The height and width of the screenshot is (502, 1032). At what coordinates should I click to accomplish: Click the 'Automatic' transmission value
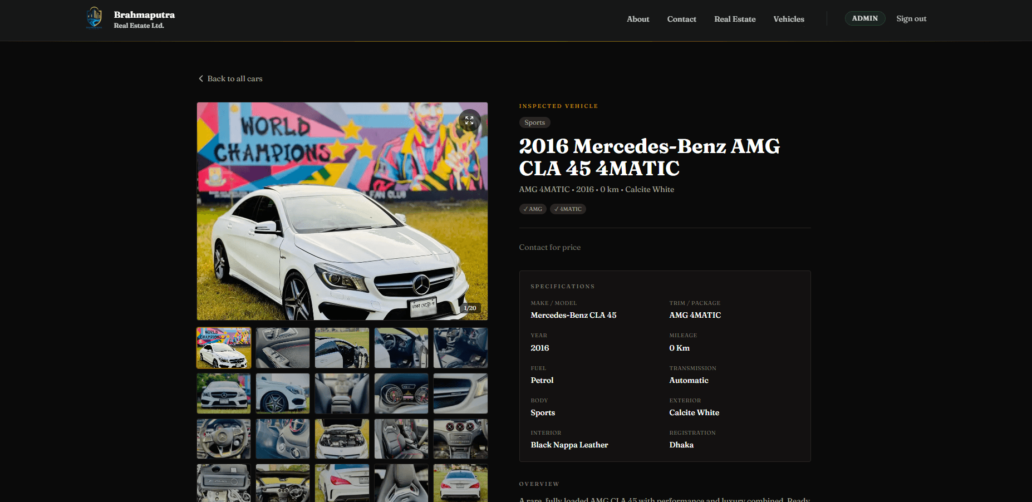pyautogui.click(x=689, y=380)
